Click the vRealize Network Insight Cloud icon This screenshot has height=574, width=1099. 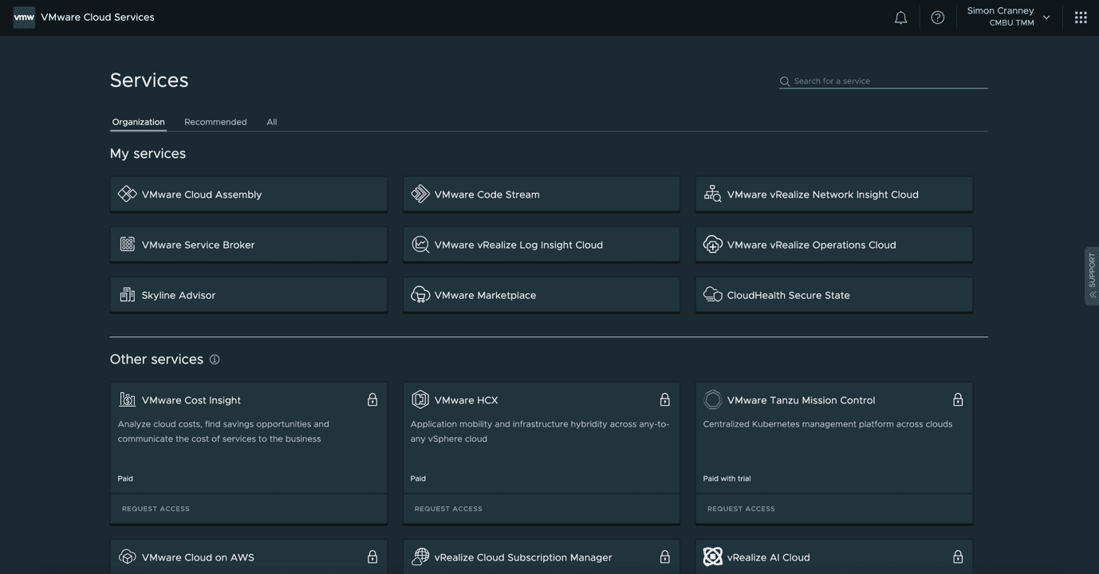713,194
